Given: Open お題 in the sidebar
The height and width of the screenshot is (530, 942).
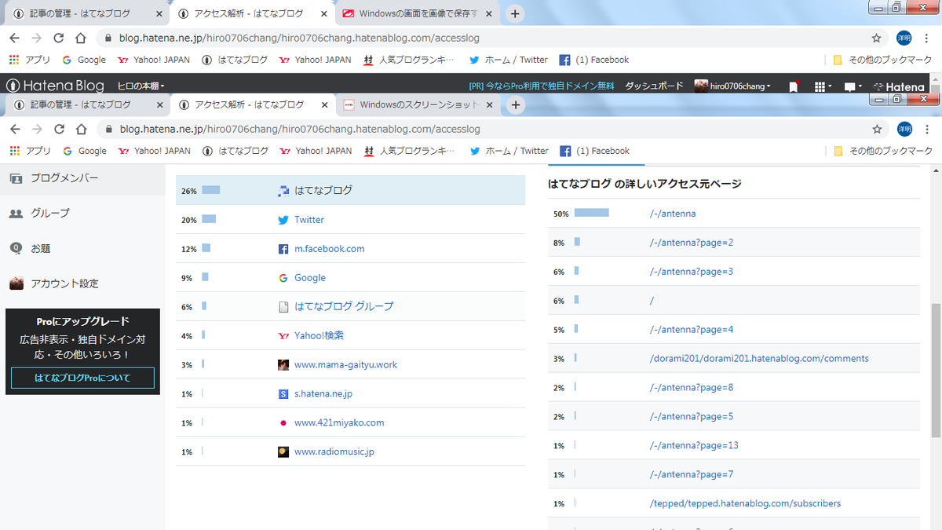Looking at the screenshot, I should [x=30, y=248].
